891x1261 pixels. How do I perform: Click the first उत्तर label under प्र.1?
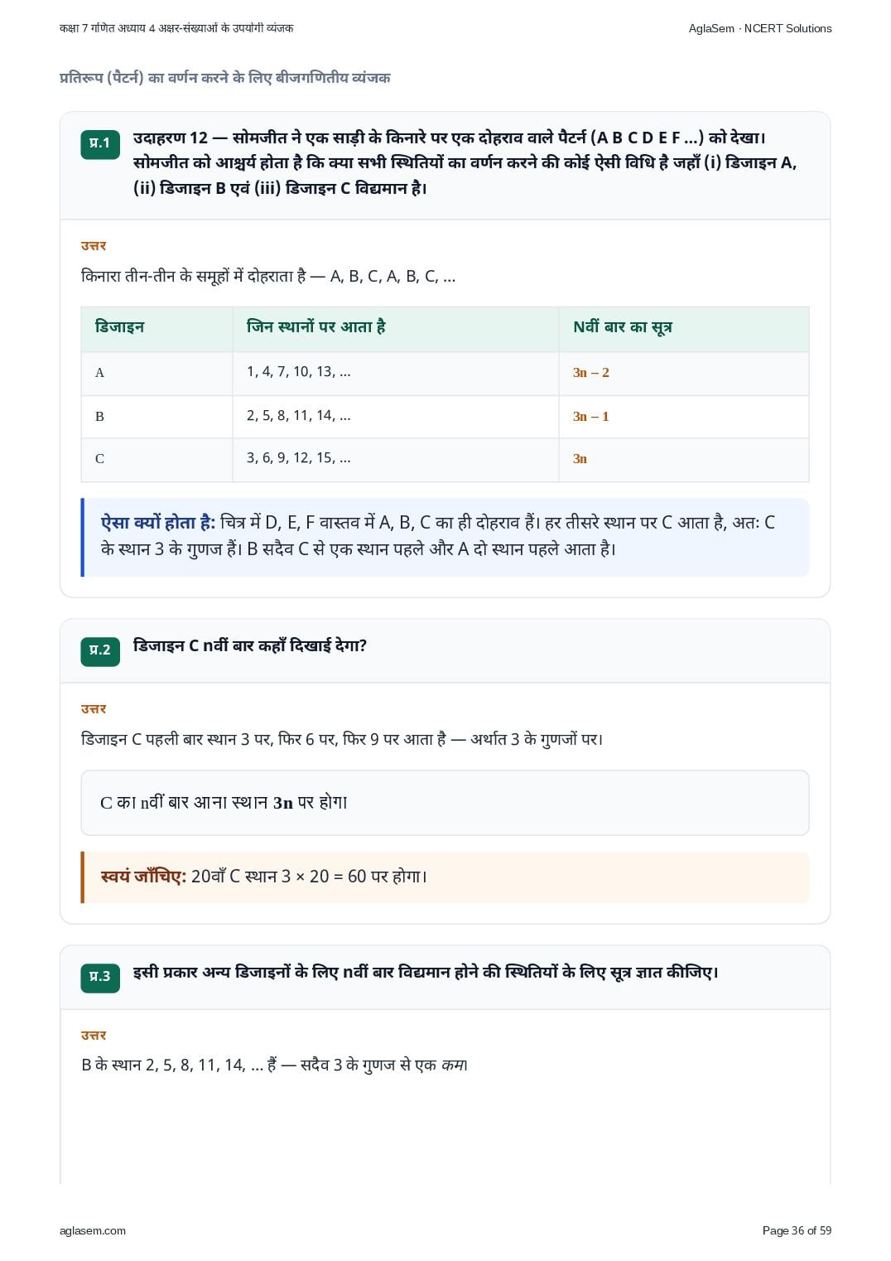94,246
